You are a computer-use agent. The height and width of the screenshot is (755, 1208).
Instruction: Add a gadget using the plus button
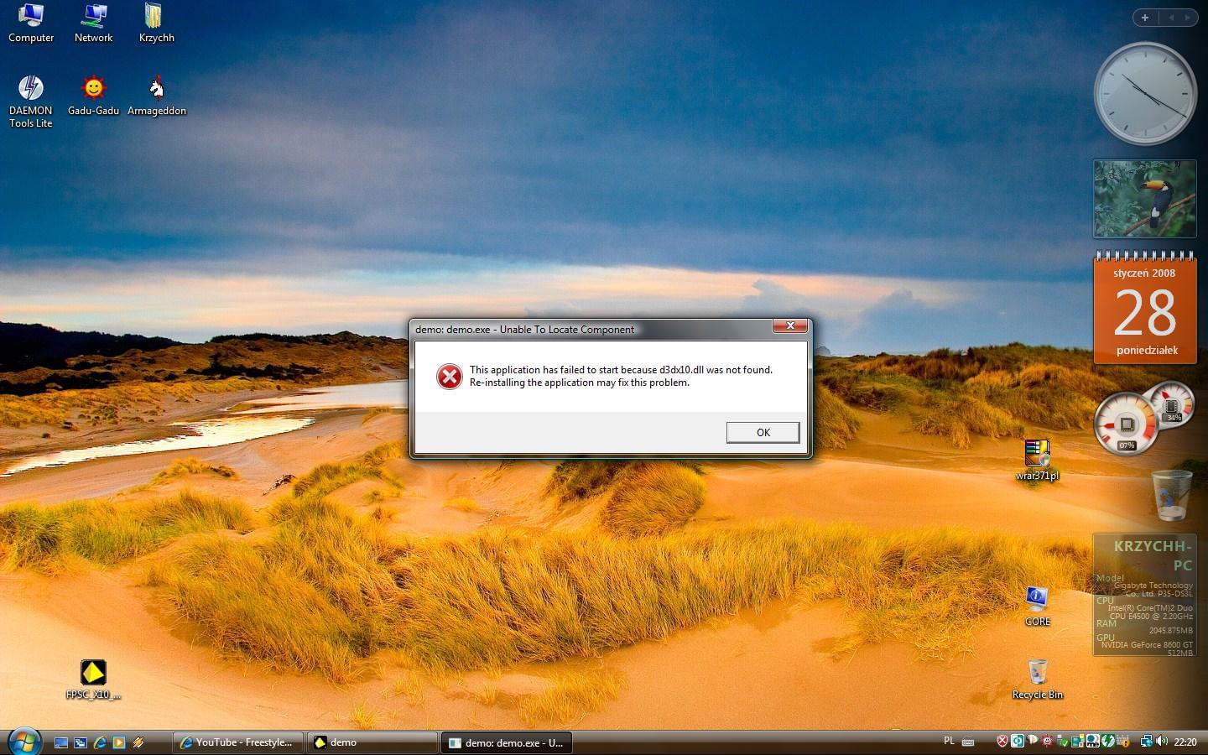[1144, 18]
